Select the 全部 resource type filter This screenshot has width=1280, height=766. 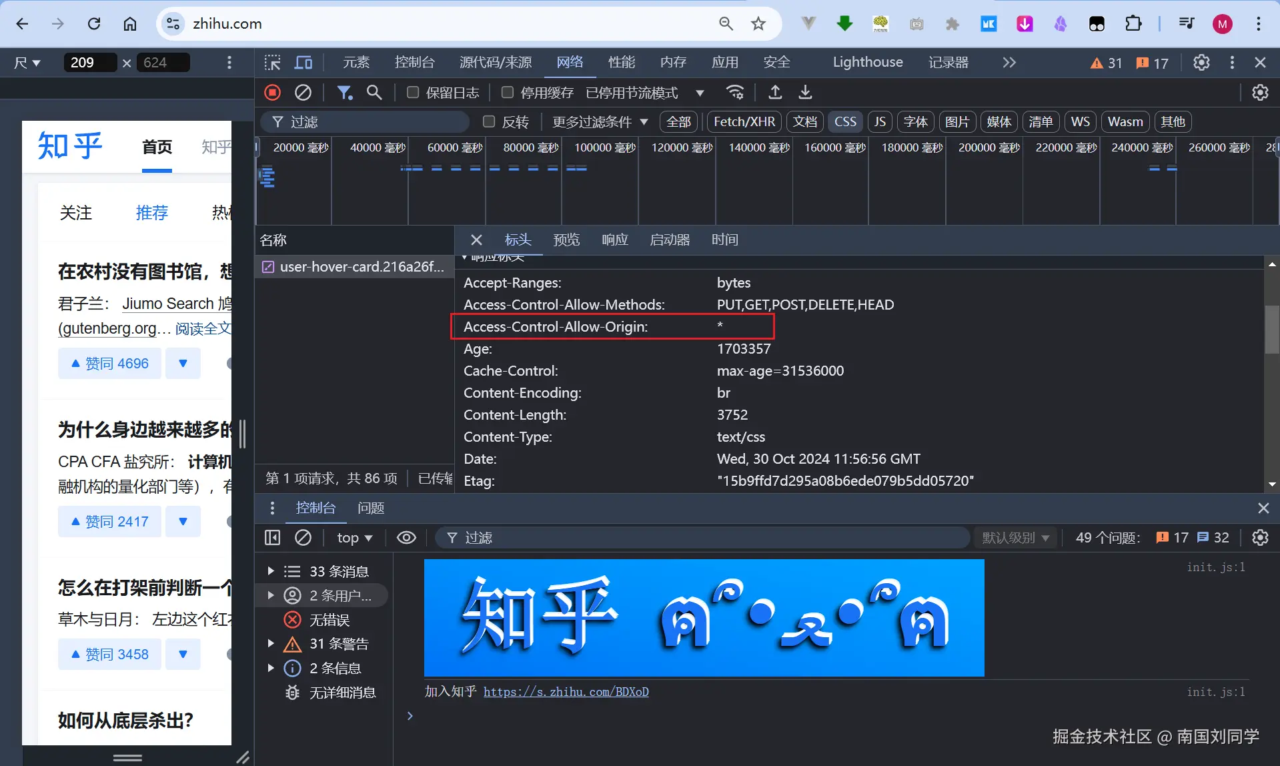click(679, 121)
